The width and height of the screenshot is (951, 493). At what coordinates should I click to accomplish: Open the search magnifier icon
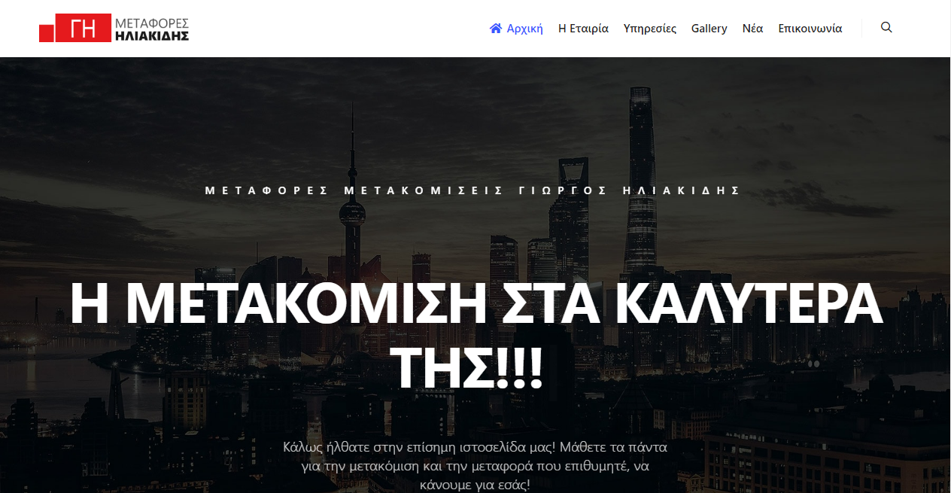point(886,28)
